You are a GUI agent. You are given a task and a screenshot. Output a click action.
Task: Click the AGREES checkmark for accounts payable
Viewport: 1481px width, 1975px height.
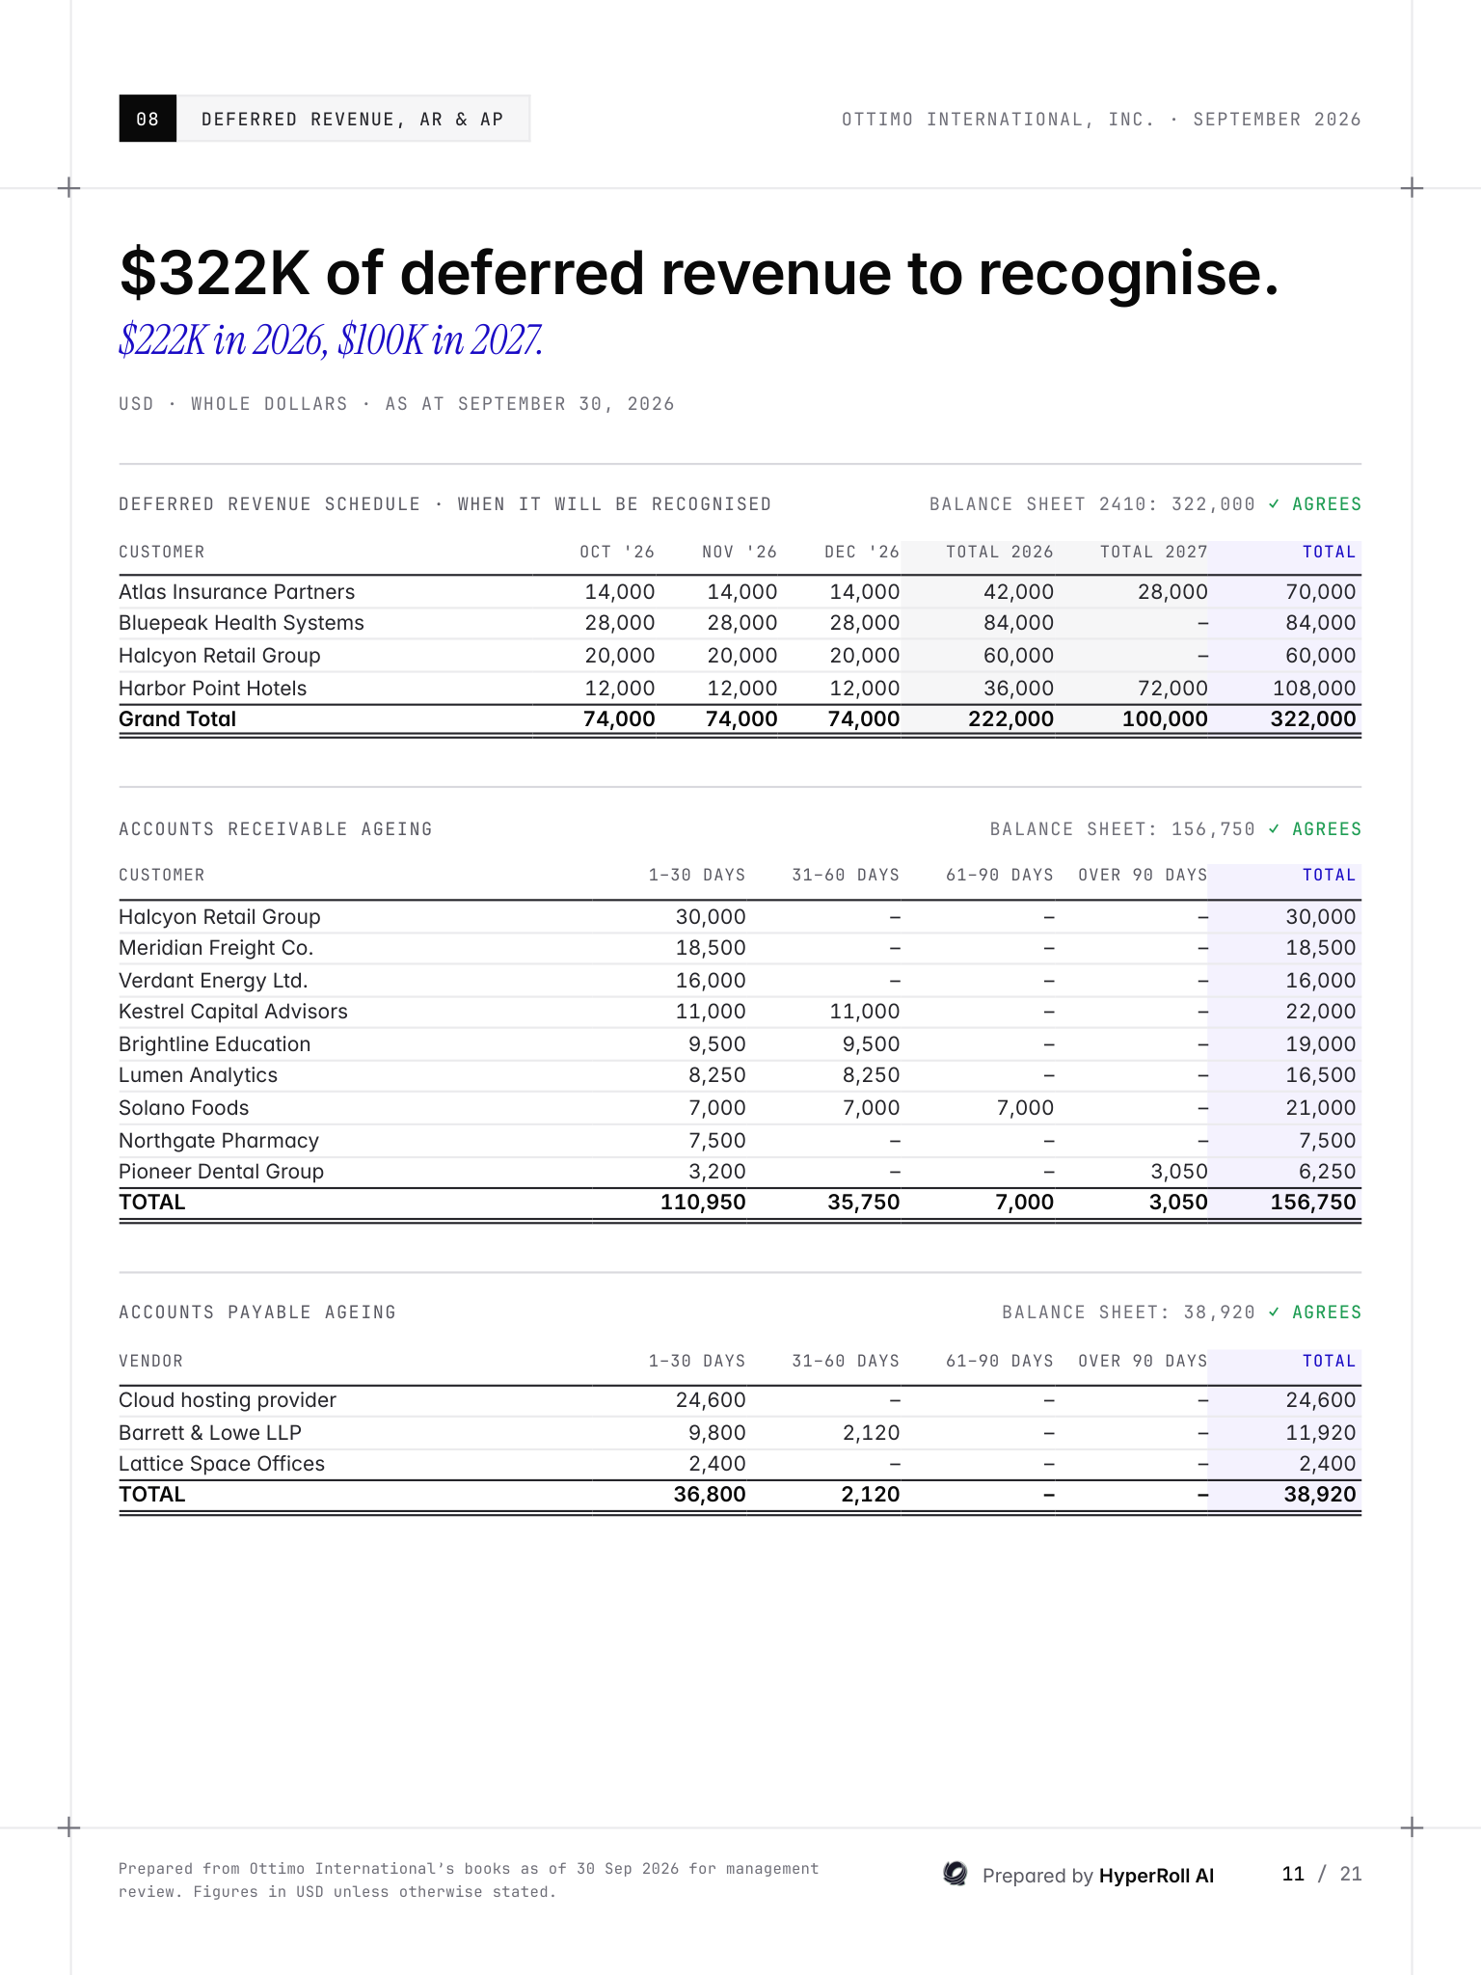[1274, 1312]
